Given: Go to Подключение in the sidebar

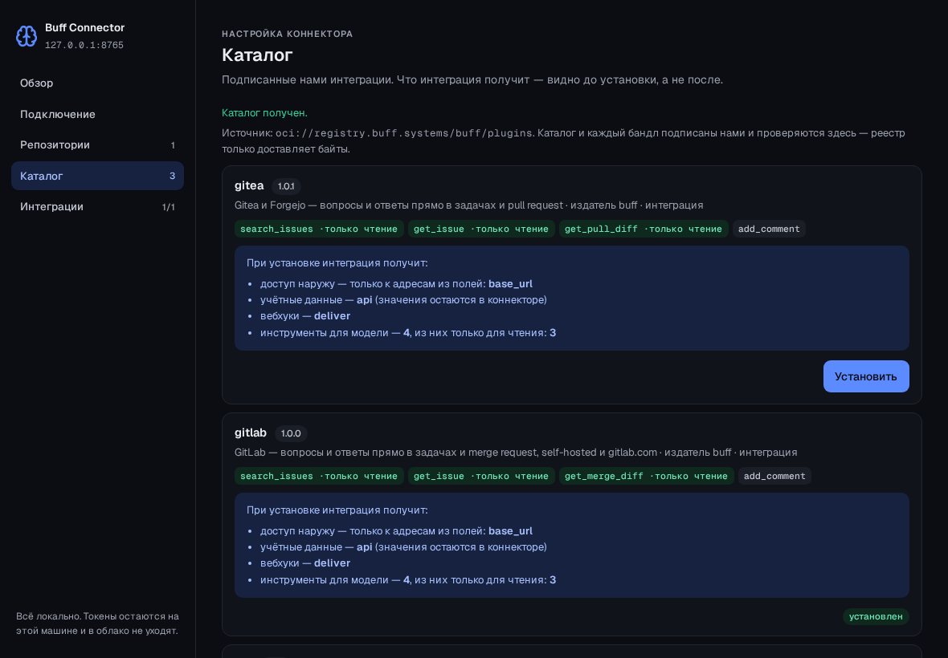Looking at the screenshot, I should [97, 114].
